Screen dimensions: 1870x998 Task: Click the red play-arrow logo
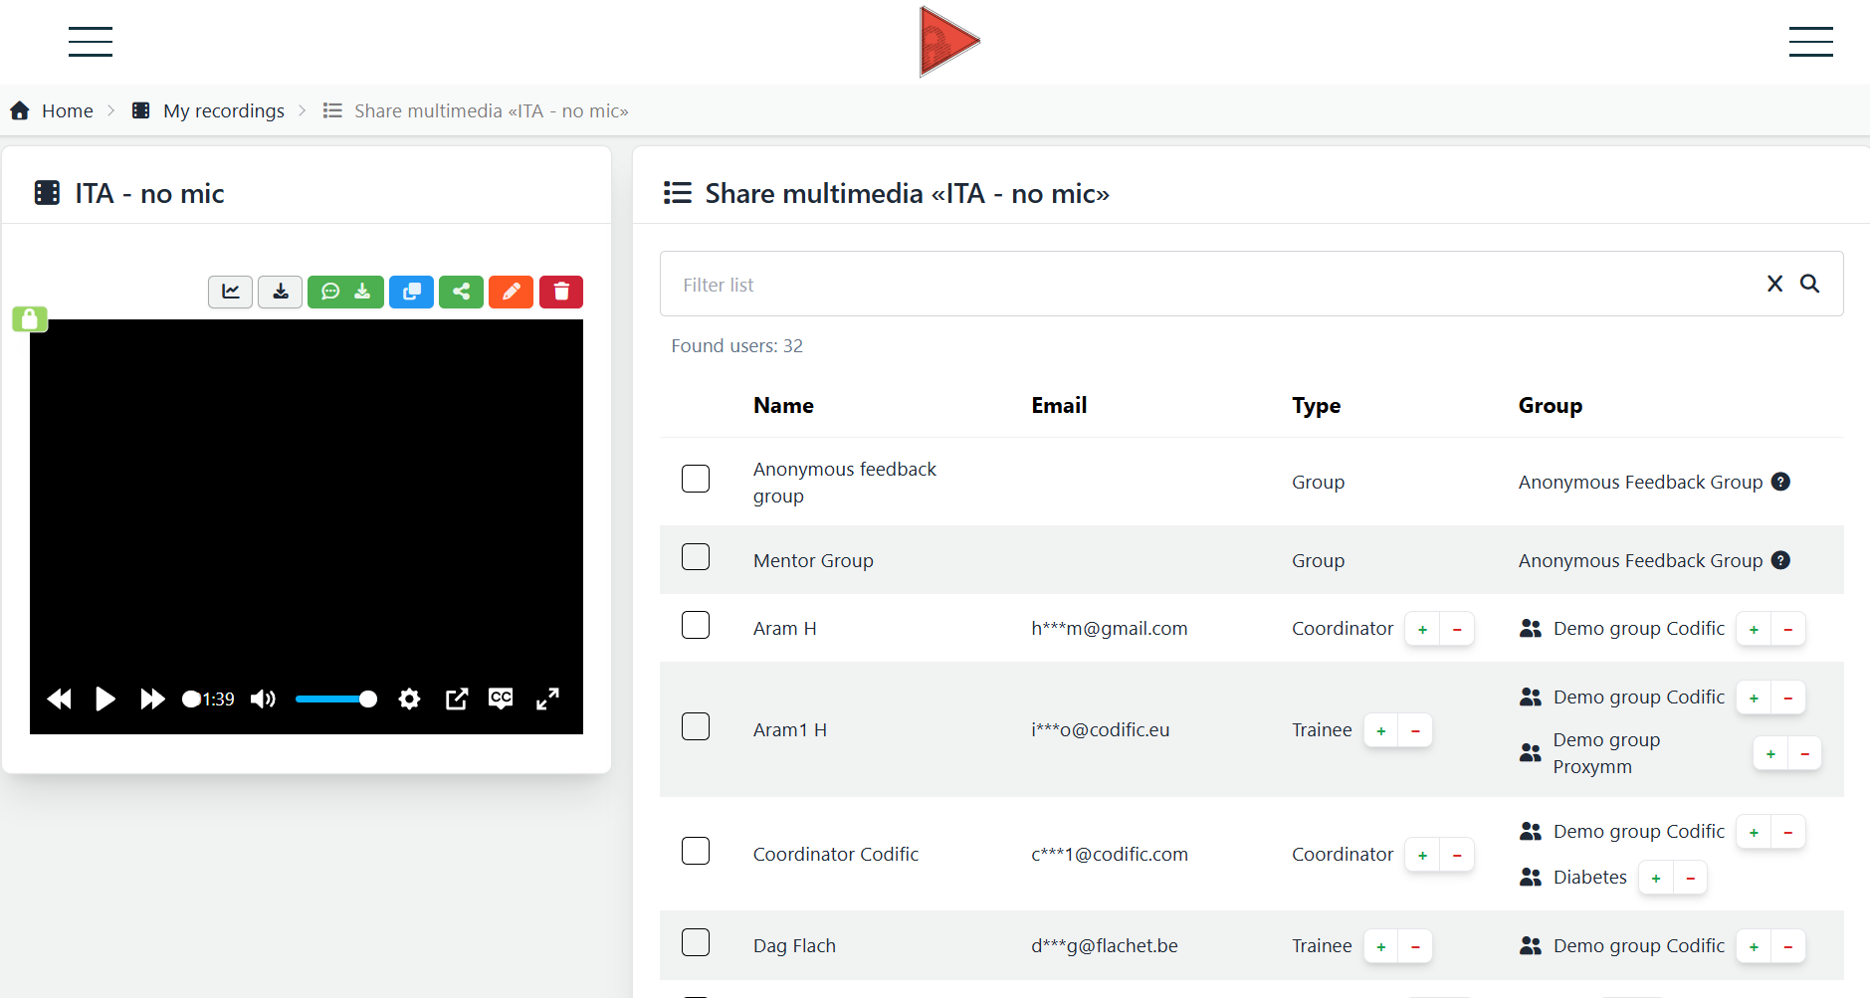[948, 42]
